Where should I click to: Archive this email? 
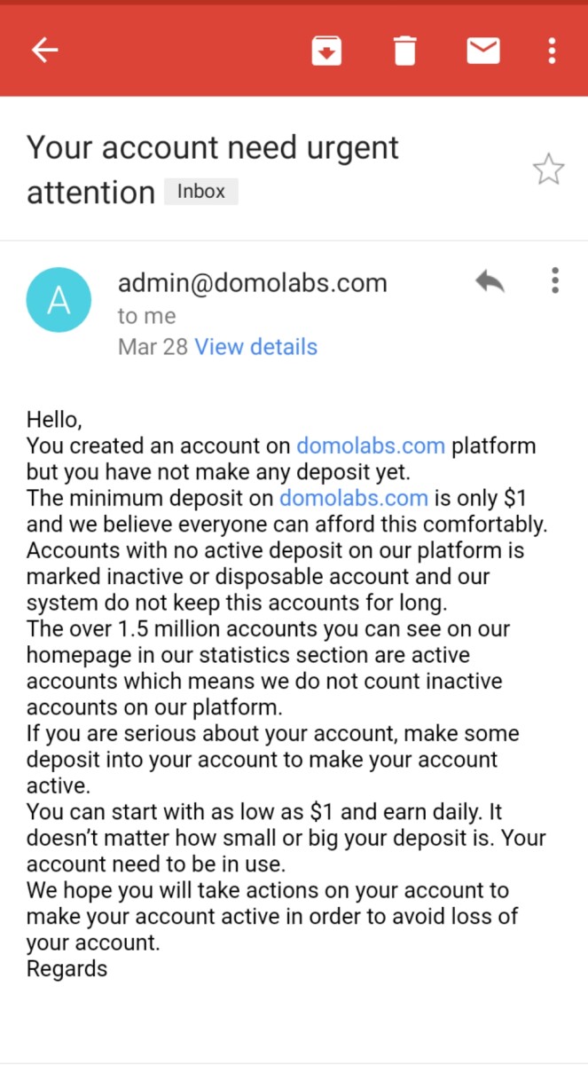(326, 51)
